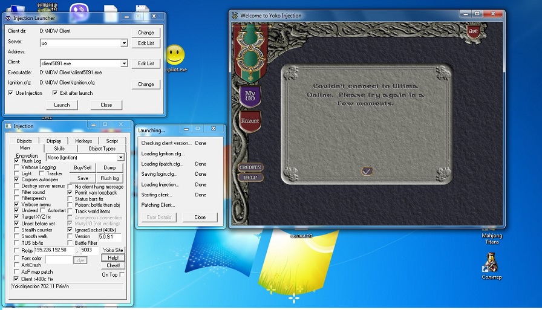This screenshot has height=310, width=542.
Task: Enable the Verbose Logging checkbox
Action: (17, 167)
